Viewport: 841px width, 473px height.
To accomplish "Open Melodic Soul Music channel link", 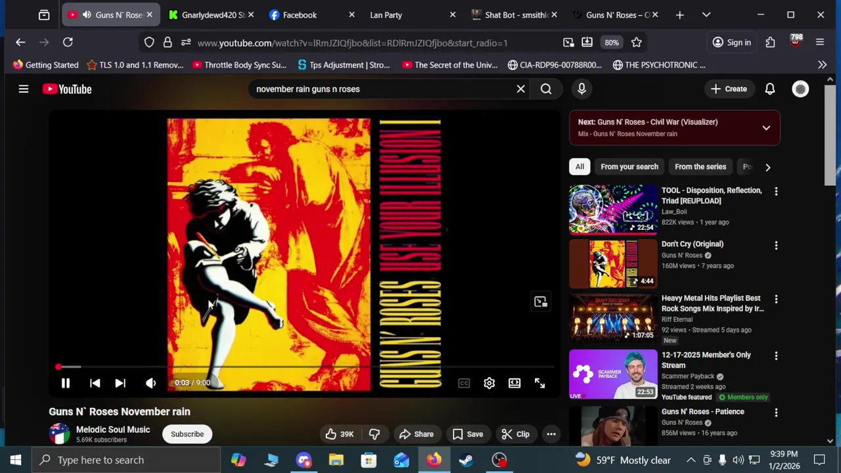I will click(x=113, y=430).
